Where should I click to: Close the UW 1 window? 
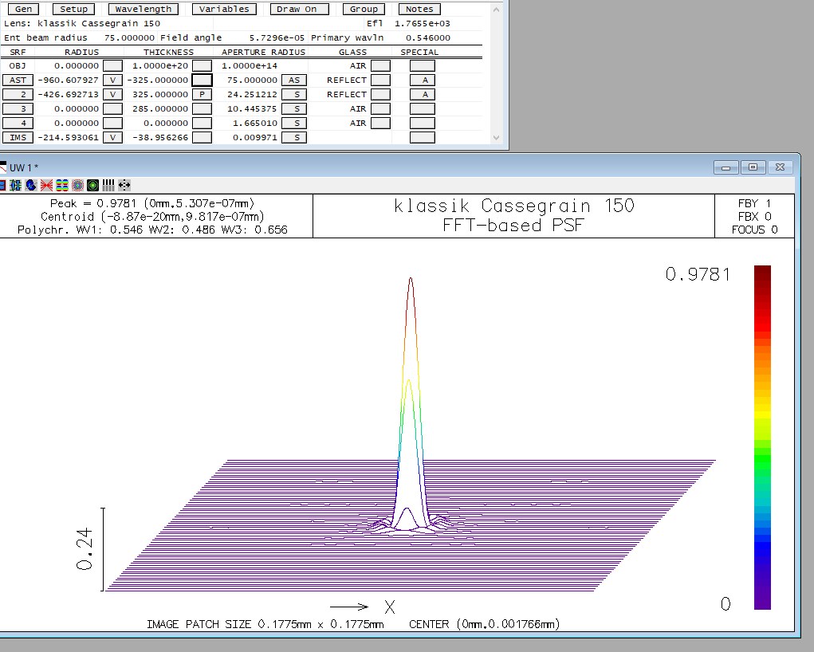(x=780, y=167)
